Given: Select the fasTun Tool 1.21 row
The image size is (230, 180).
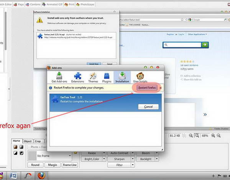Looking at the screenshot, I should pos(105,103).
